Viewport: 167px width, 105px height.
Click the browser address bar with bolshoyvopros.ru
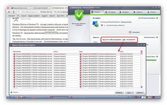tap(42, 12)
